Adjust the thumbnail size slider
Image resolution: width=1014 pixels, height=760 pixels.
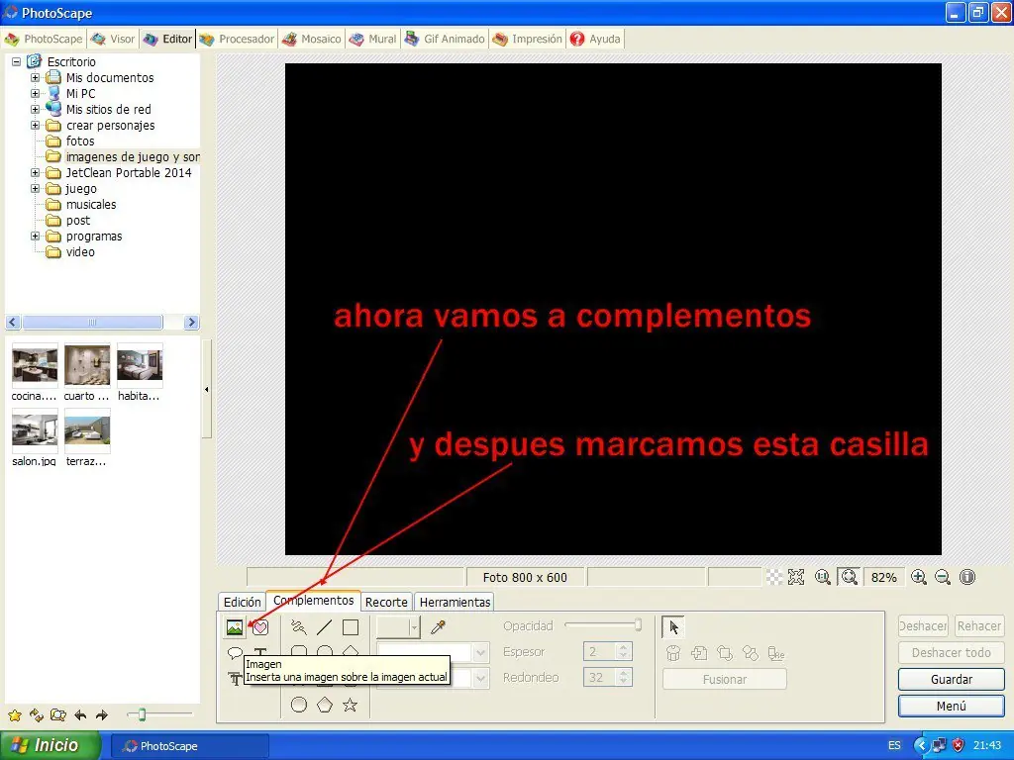159,714
